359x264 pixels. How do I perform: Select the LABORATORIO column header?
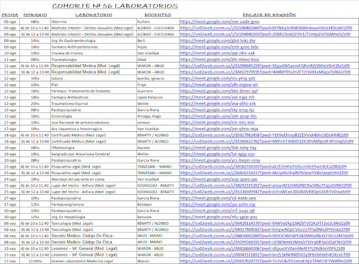coord(94,15)
